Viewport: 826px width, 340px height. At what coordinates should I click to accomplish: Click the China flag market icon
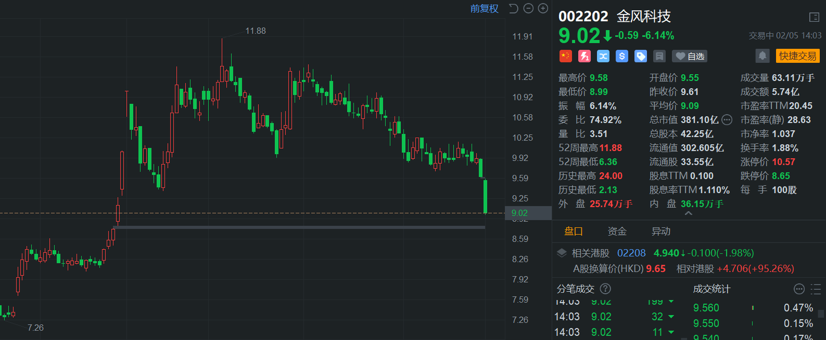pyautogui.click(x=566, y=56)
